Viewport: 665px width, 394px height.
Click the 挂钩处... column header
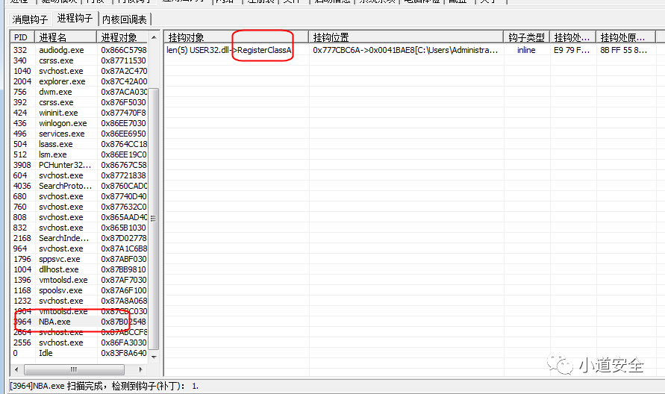[x=572, y=37]
